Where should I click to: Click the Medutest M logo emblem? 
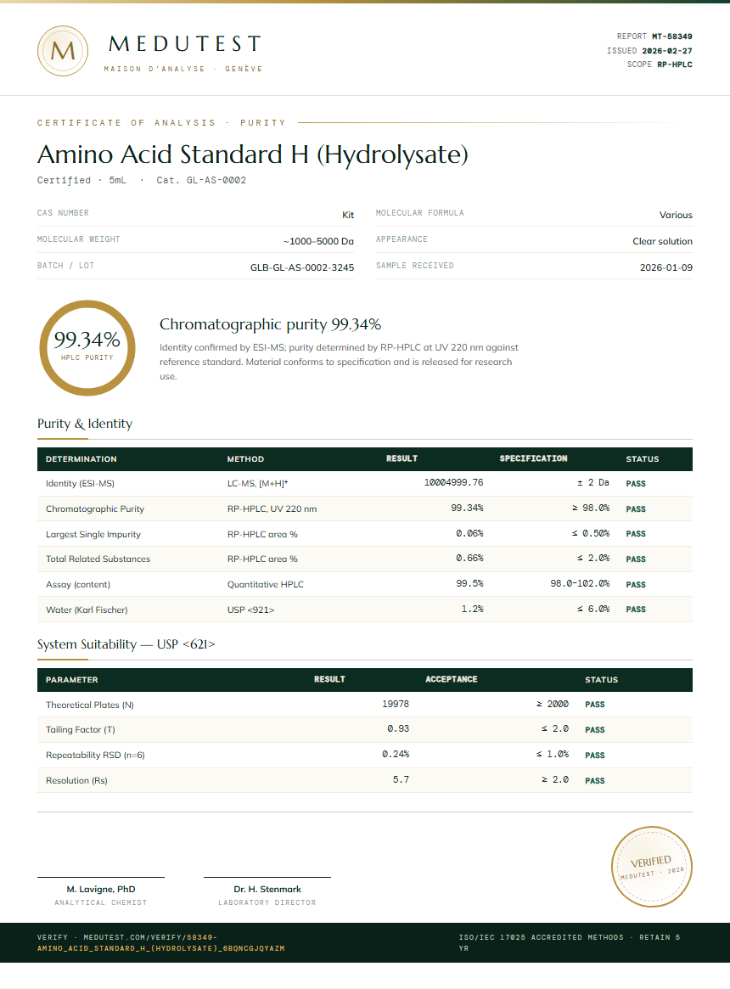pos(63,51)
